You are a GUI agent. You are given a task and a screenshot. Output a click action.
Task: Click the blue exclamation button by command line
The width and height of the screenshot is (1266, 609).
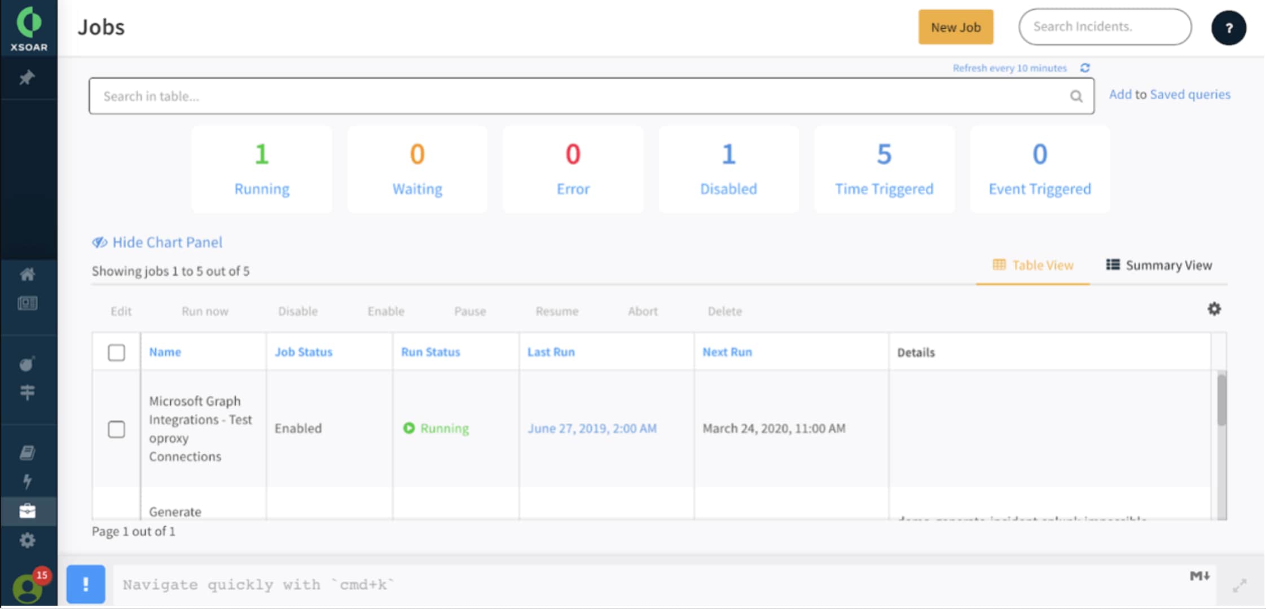pos(86,584)
